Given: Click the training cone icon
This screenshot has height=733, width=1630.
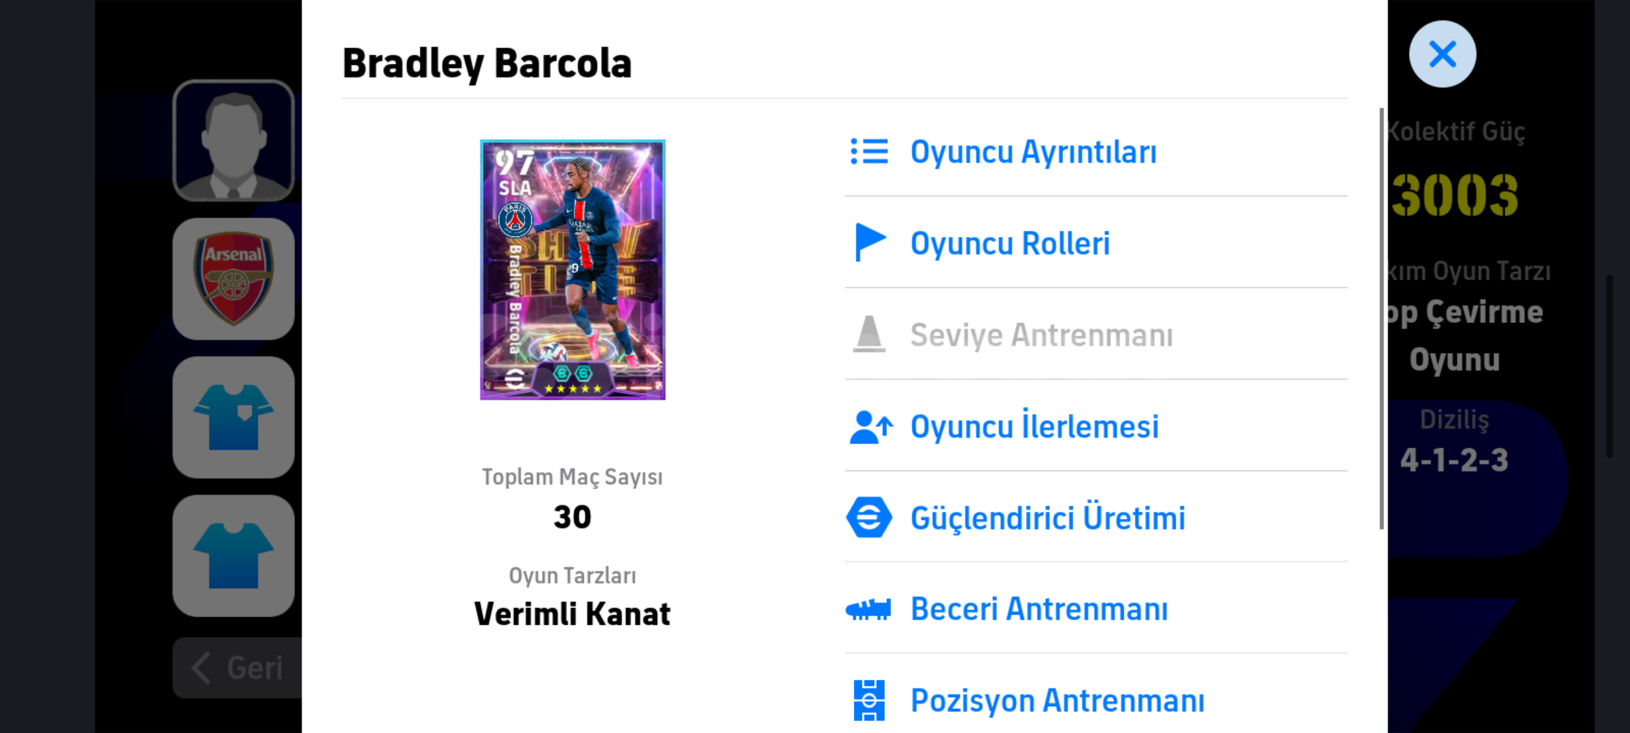Looking at the screenshot, I should click(869, 334).
